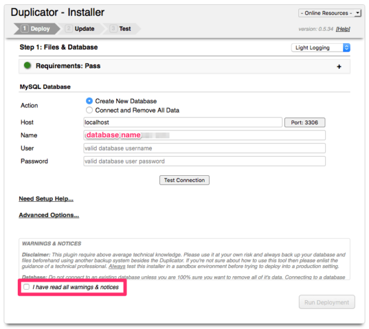Open the Light Logging dropdown
This screenshot has width=369, height=329.
tap(320, 47)
